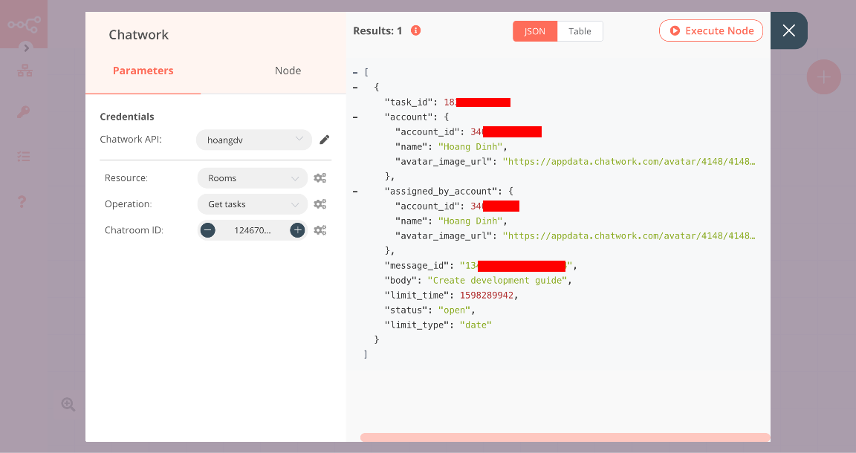Click the assigned_by_account name "Hoang Dinh"
Screen dimensions: 856x453
pyautogui.click(x=470, y=221)
